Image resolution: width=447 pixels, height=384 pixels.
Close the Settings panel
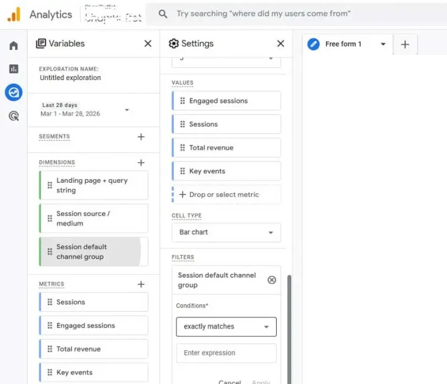(x=280, y=43)
